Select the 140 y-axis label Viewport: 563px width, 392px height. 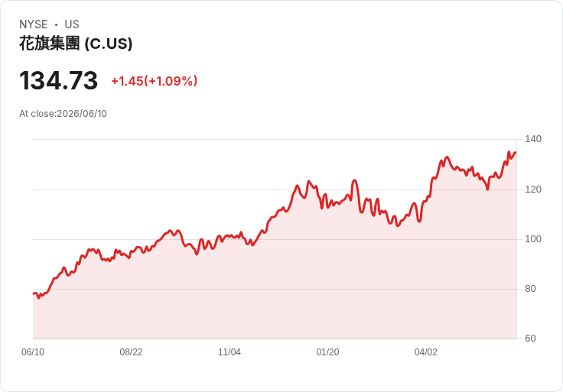[x=533, y=139]
